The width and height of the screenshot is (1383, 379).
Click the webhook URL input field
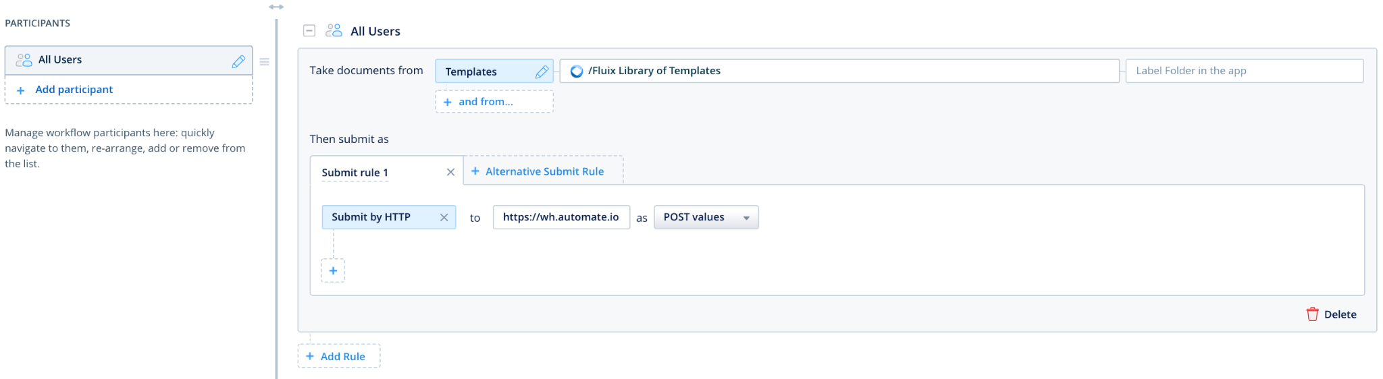pyautogui.click(x=561, y=217)
